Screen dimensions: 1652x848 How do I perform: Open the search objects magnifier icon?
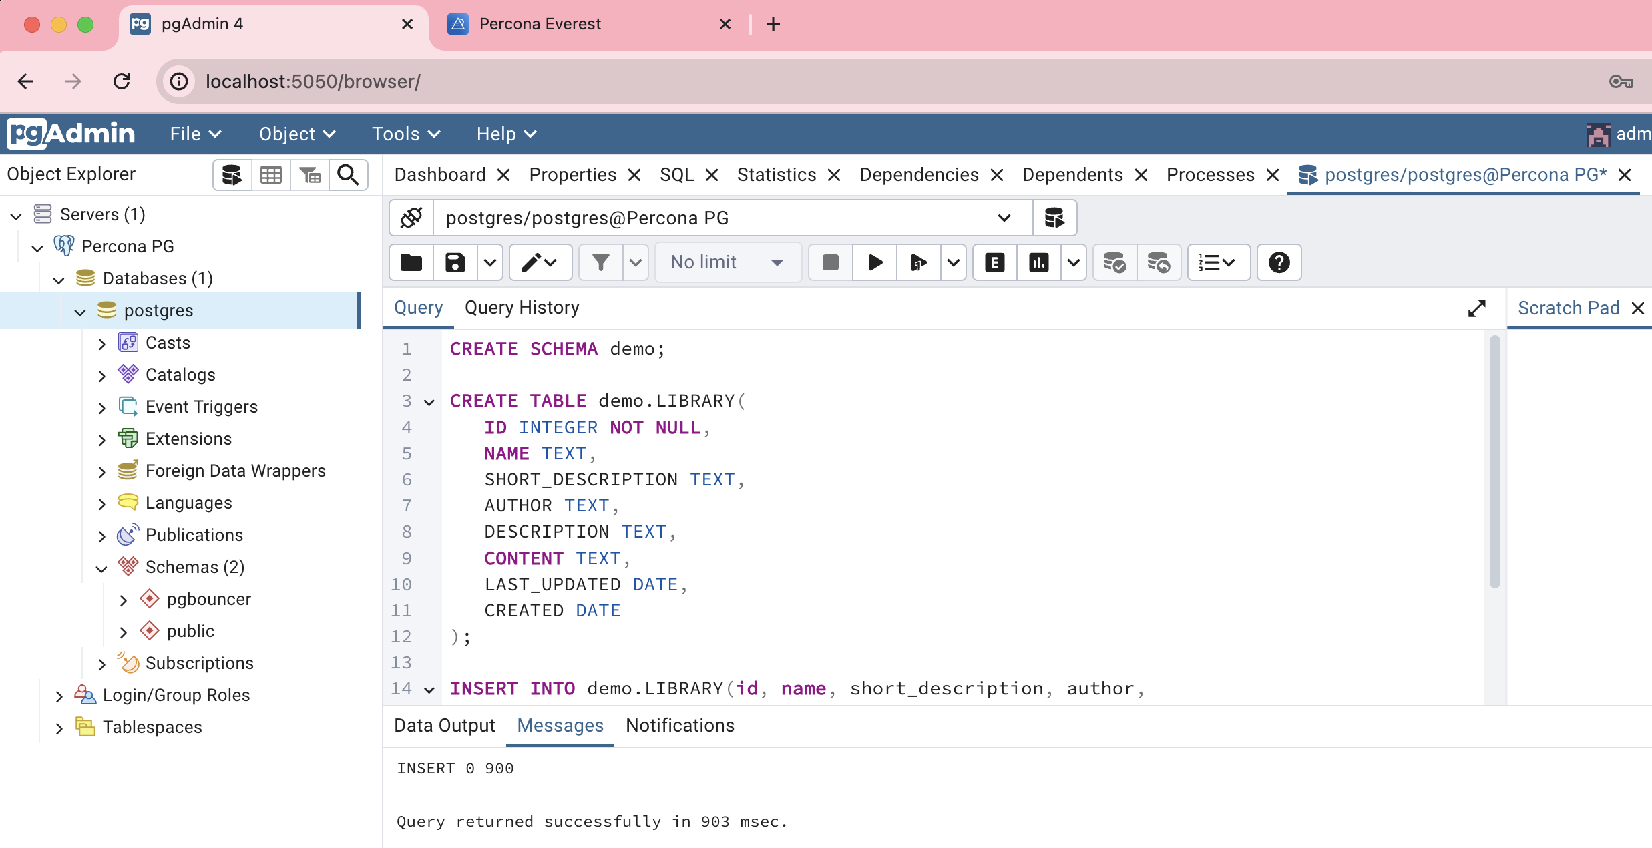349,174
